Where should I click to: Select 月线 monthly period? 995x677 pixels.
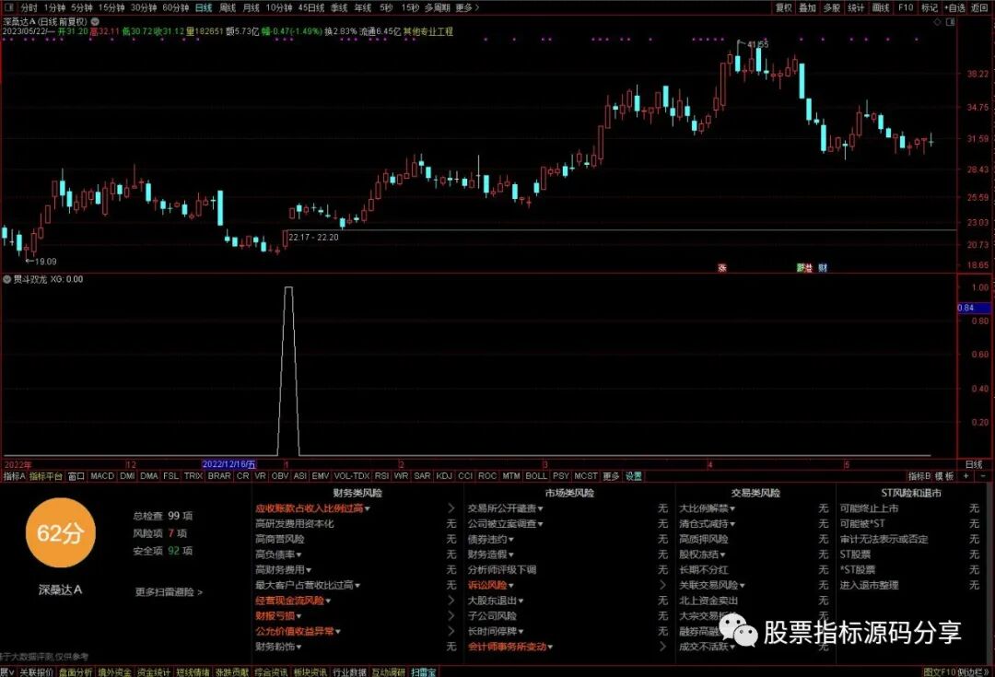[252, 7]
